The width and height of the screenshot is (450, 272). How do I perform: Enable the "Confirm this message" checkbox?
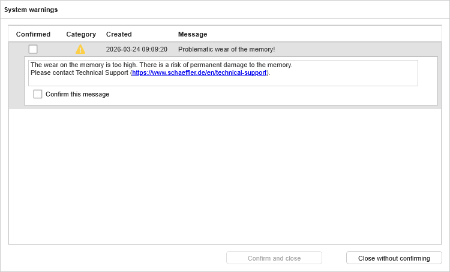point(38,94)
